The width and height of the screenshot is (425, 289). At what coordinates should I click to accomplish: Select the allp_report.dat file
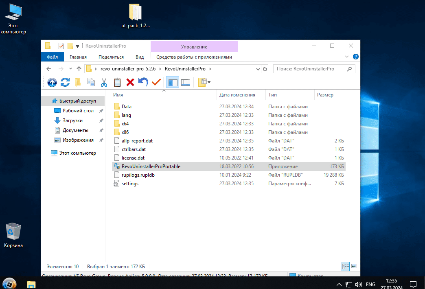click(229, 141)
